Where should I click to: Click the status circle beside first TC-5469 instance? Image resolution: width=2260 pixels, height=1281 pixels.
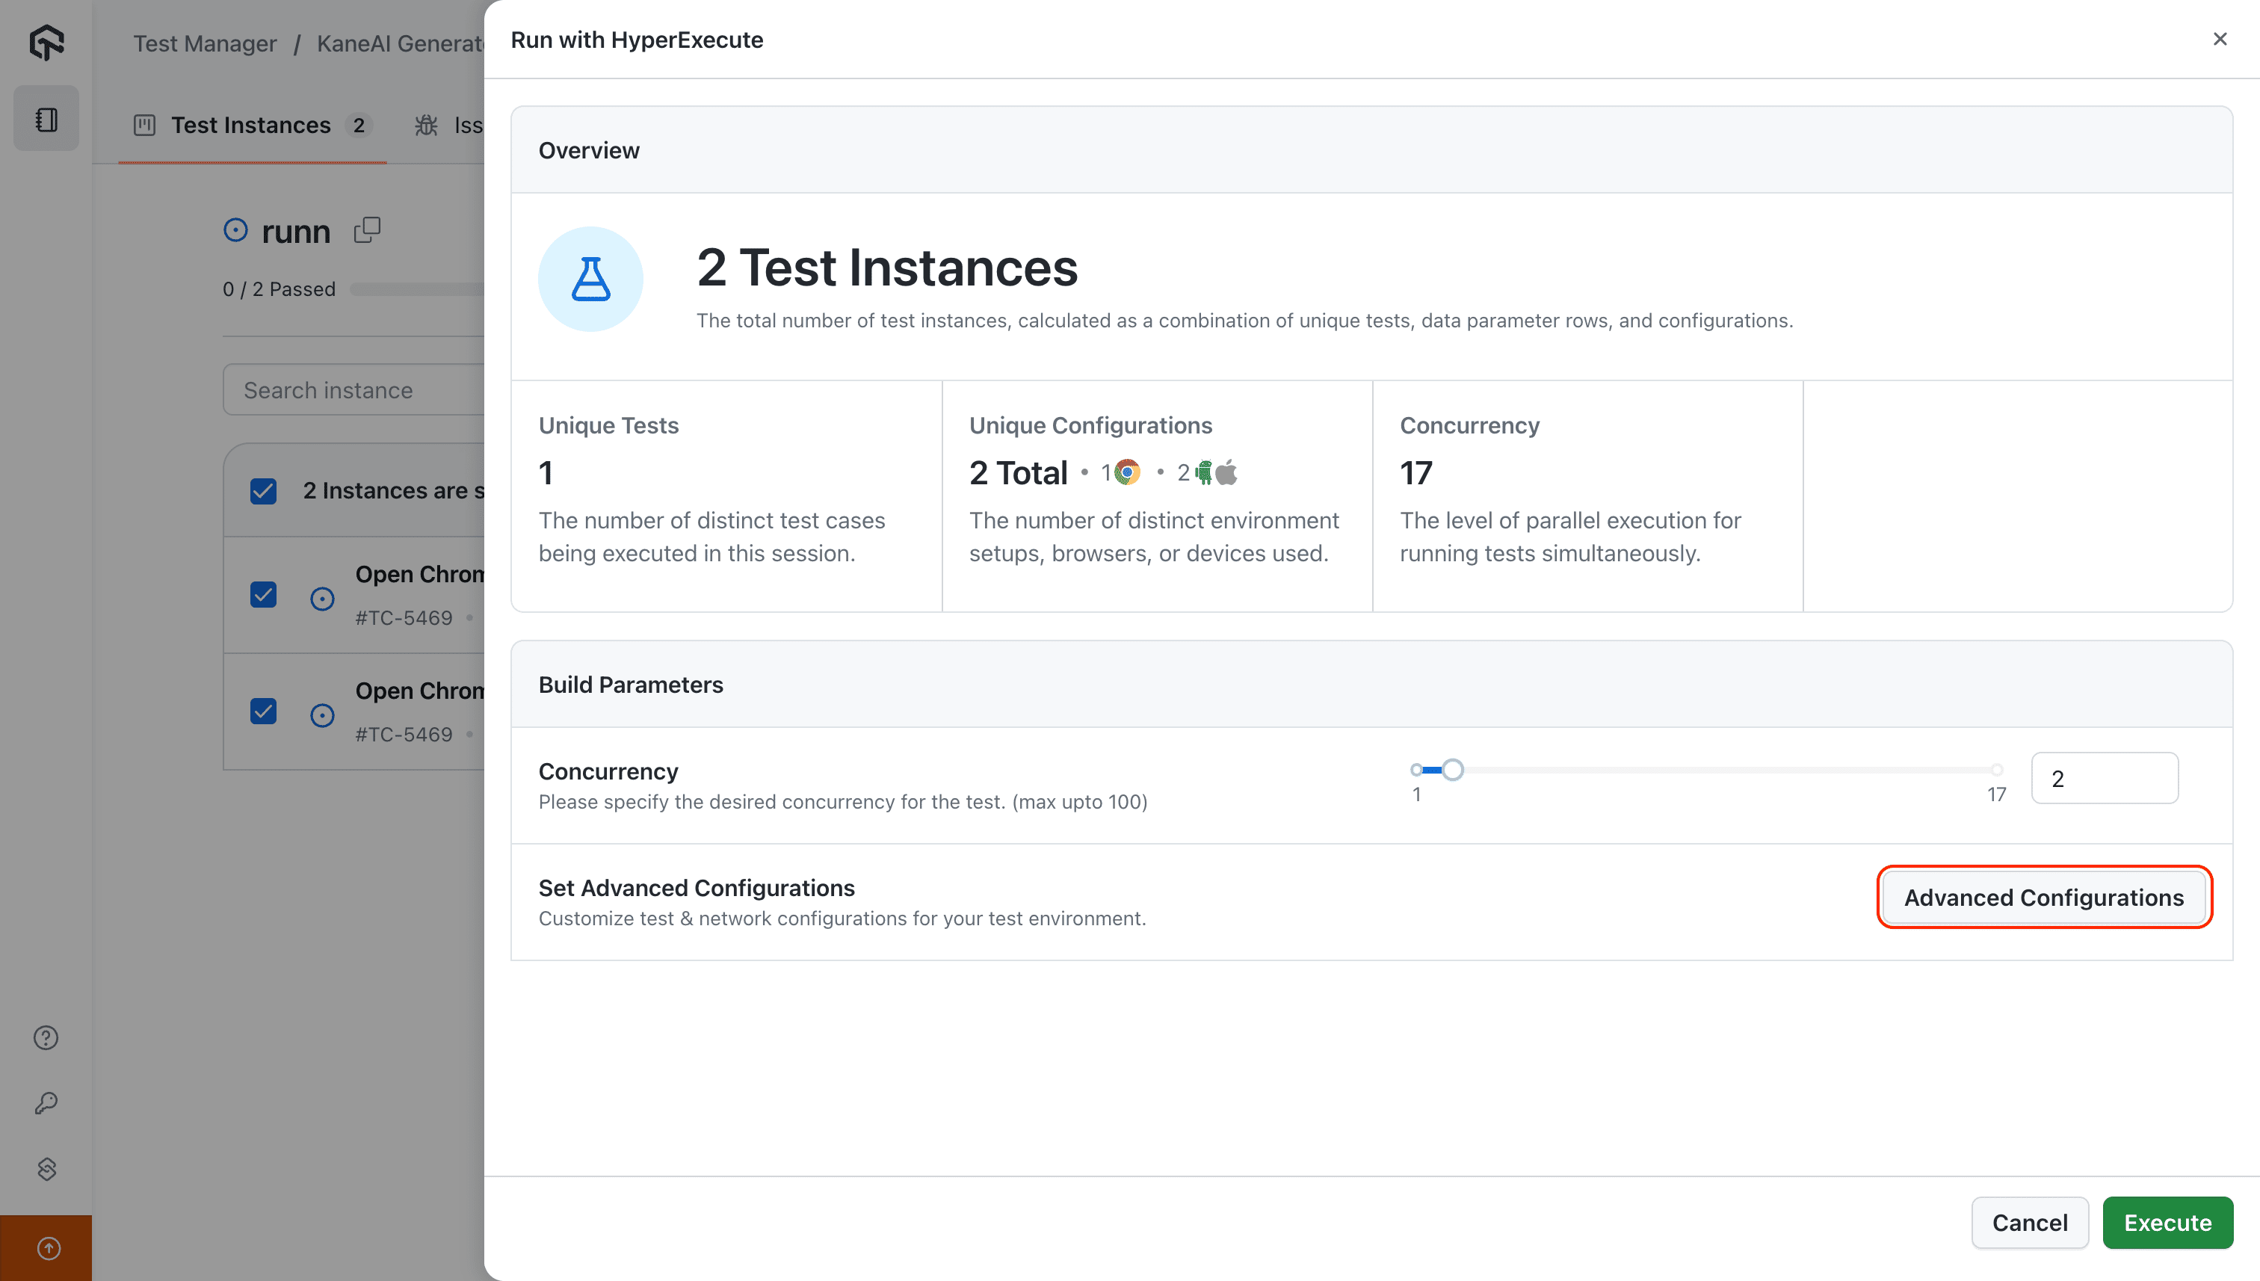pyautogui.click(x=322, y=598)
